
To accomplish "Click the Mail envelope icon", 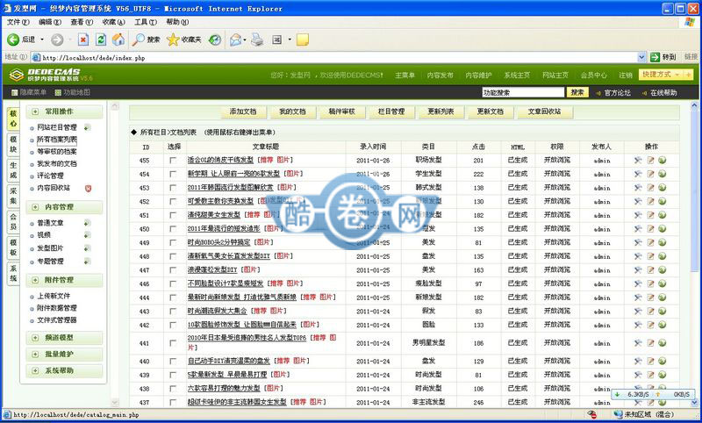I will point(235,39).
